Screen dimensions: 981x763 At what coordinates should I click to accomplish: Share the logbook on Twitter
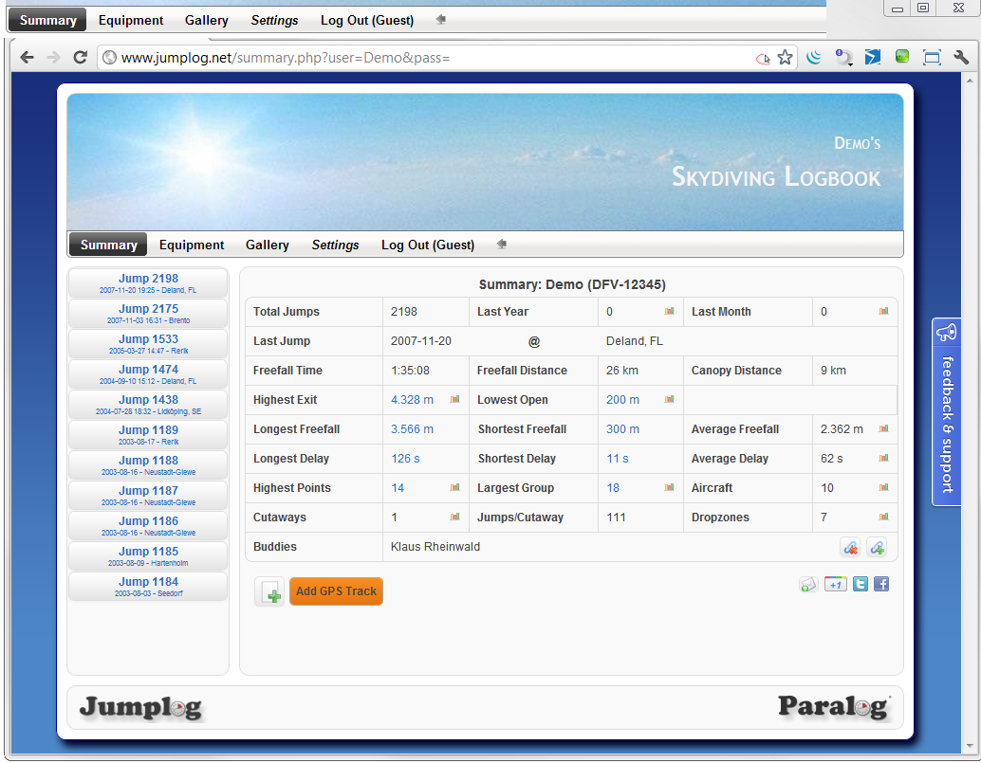point(860,585)
